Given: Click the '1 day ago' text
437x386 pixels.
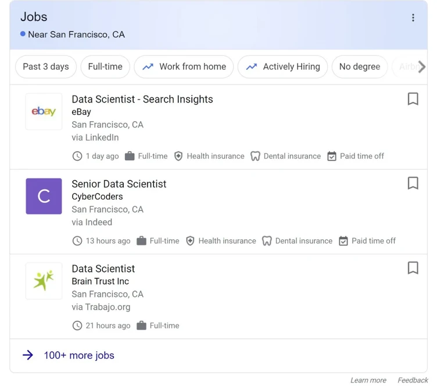Looking at the screenshot, I should (102, 156).
